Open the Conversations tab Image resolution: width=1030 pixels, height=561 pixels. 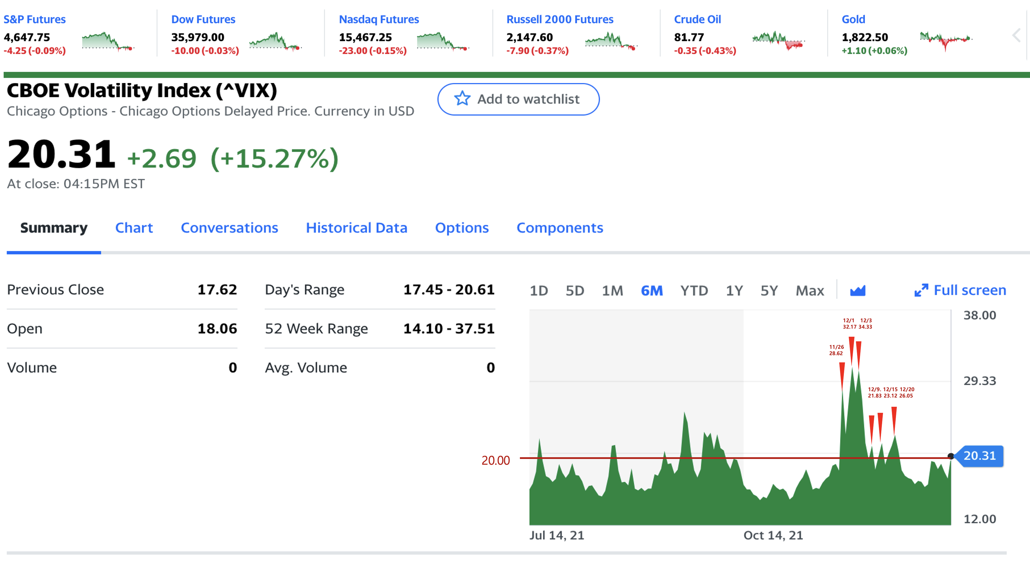[x=229, y=227]
